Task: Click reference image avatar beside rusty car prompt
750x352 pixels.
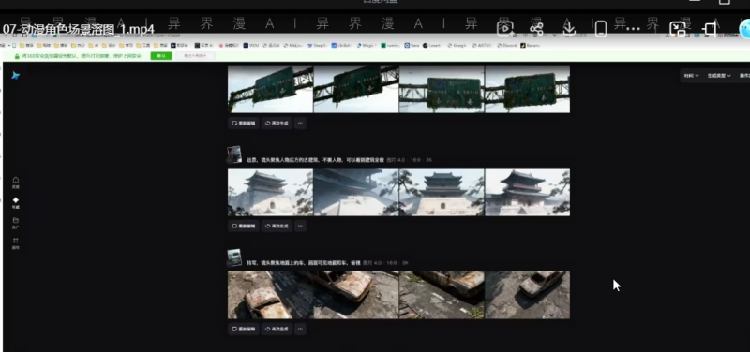Action: [x=234, y=257]
